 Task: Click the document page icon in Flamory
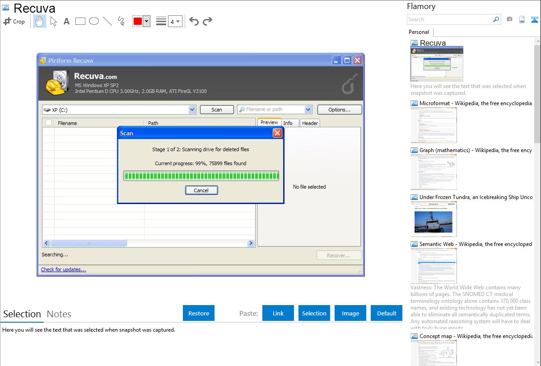[522, 20]
